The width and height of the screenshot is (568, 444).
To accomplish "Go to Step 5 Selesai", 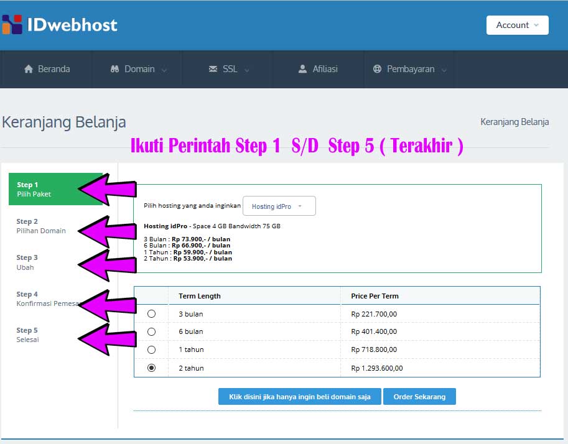I will 27,335.
